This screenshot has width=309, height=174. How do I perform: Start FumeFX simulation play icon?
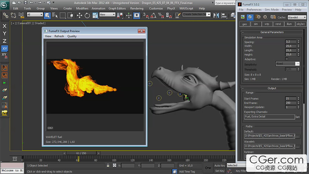[258, 17]
